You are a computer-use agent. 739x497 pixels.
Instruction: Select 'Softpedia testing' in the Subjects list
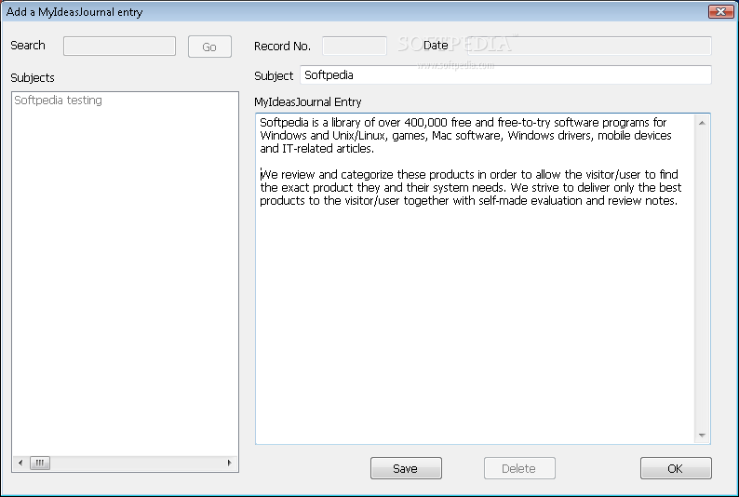[x=58, y=101]
